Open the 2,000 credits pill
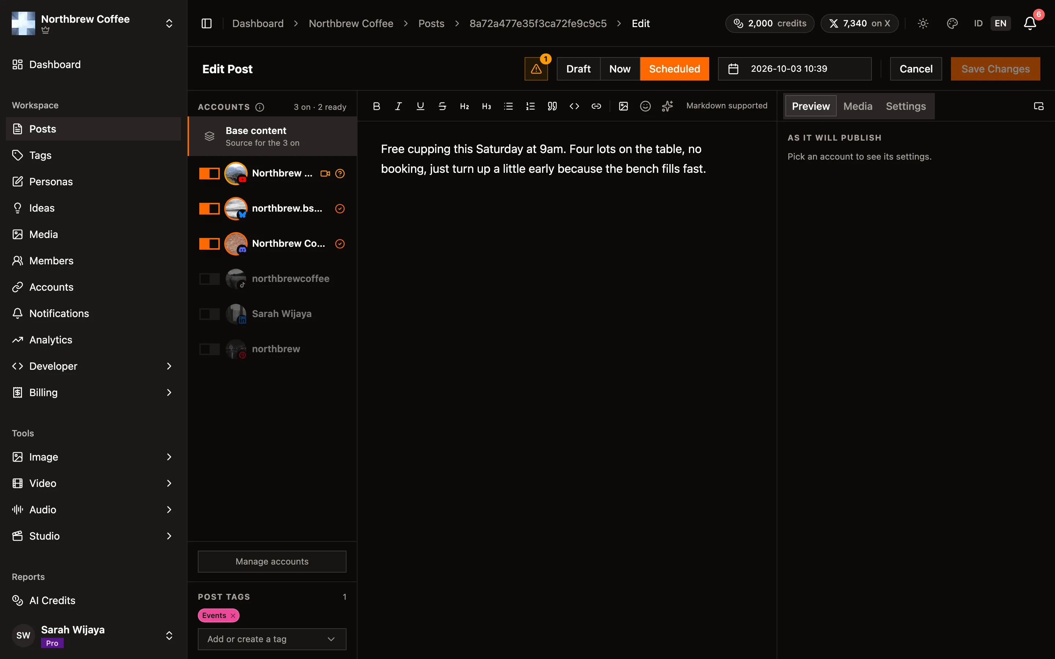 tap(770, 23)
